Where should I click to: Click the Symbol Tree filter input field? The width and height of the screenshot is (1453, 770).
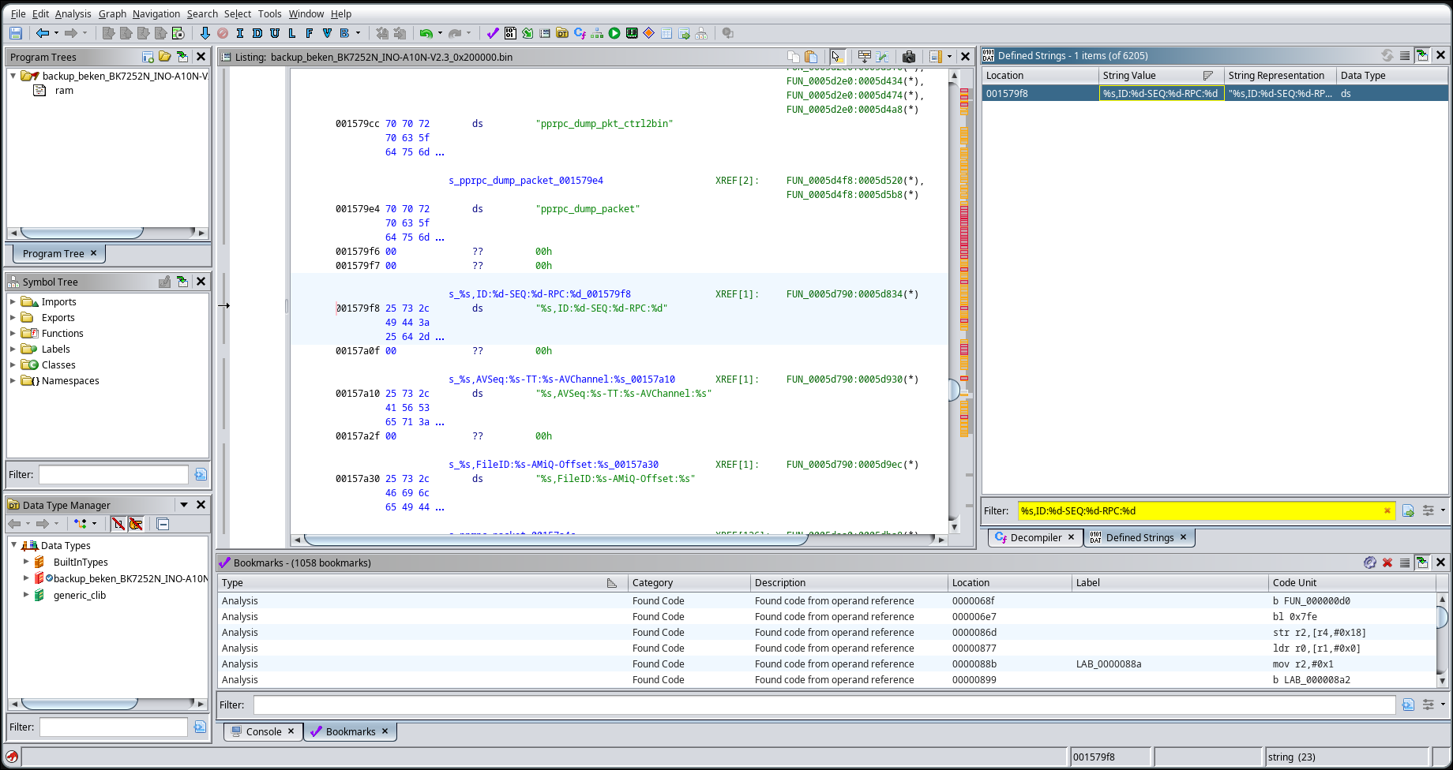(x=113, y=474)
